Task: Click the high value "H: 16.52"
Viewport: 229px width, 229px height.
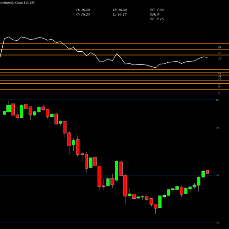Action: click(120, 10)
